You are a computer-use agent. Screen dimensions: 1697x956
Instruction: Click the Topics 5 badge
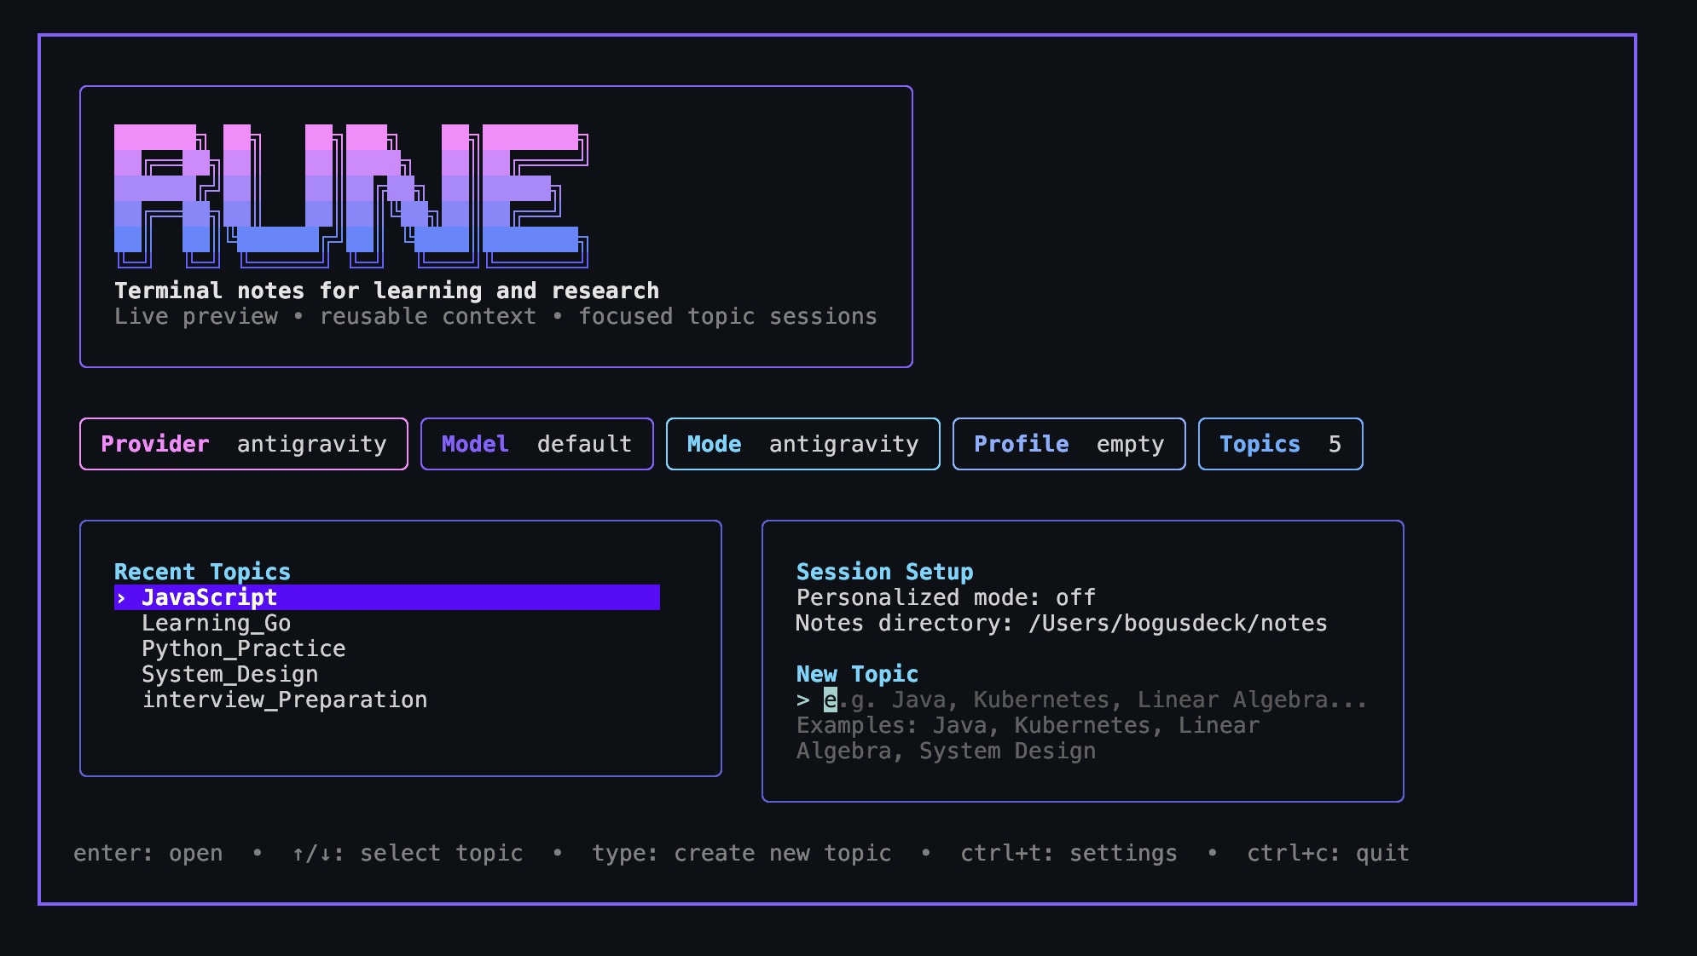pyautogui.click(x=1281, y=444)
